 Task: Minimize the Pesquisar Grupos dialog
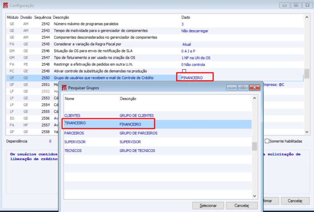click(x=232, y=88)
